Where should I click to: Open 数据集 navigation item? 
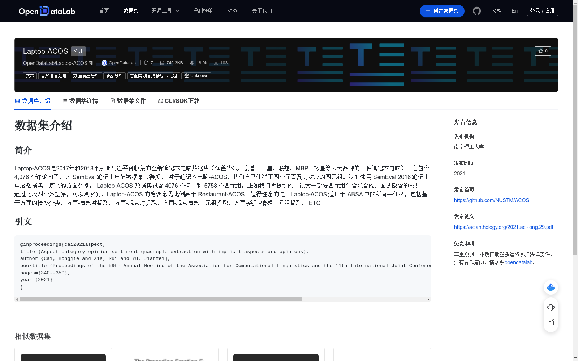pos(131,11)
